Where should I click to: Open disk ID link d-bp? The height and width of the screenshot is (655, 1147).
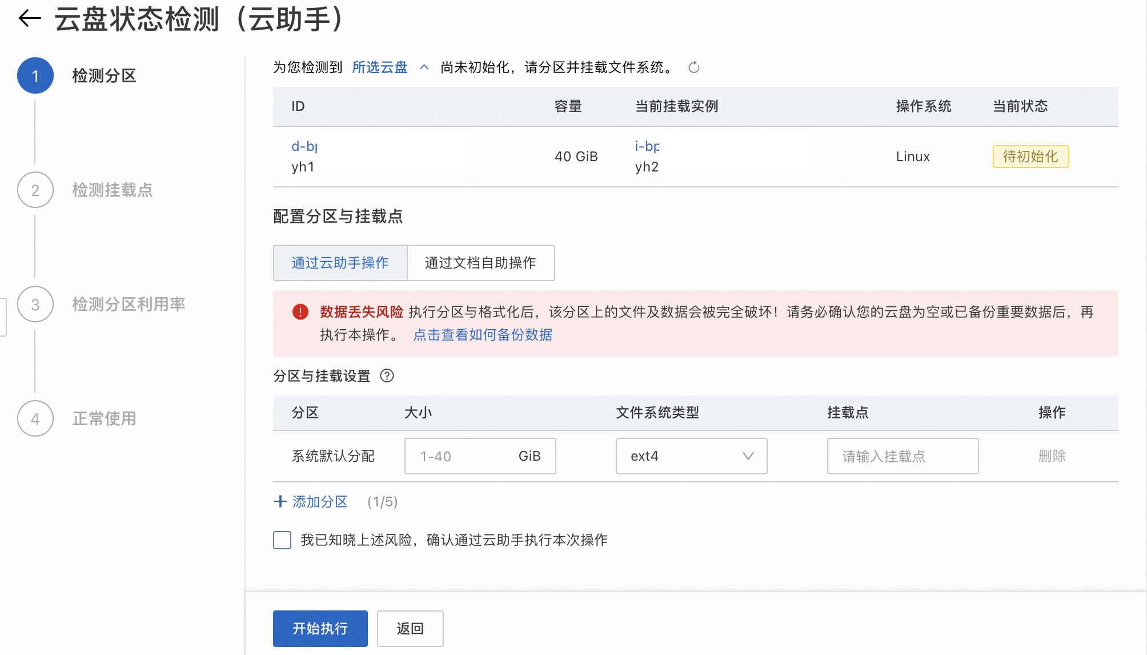click(x=304, y=146)
